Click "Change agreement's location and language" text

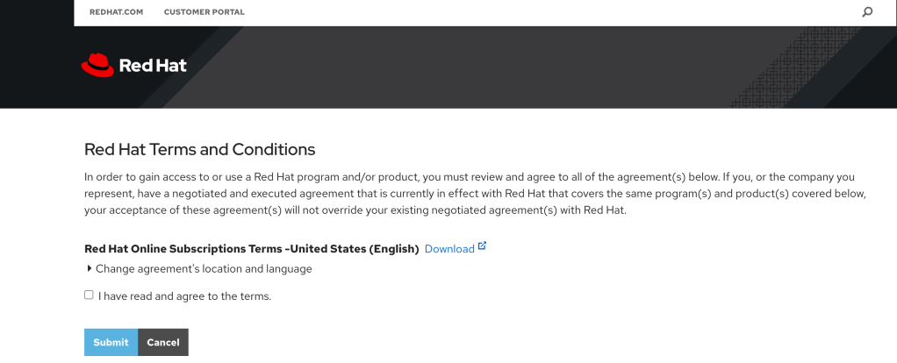[204, 269]
